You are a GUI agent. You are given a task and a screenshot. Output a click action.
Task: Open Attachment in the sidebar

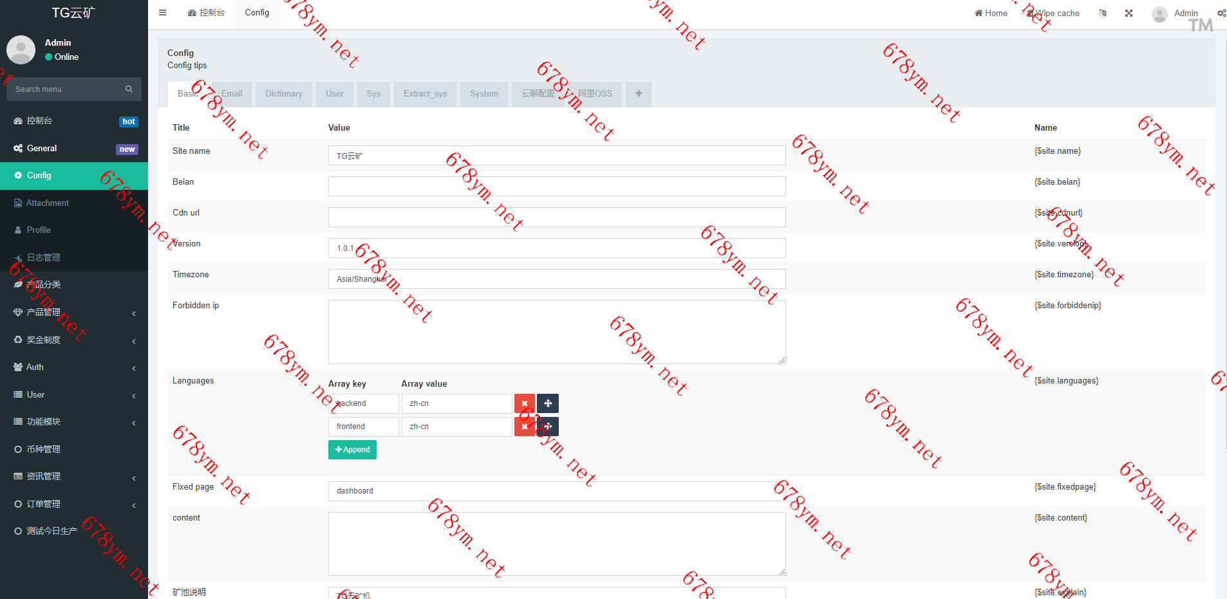47,203
